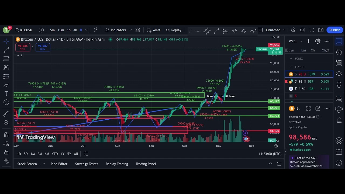Image resolution: width=345 pixels, height=194 pixels.
Task: Open the Watchlist name dropdown
Action: click(295, 41)
